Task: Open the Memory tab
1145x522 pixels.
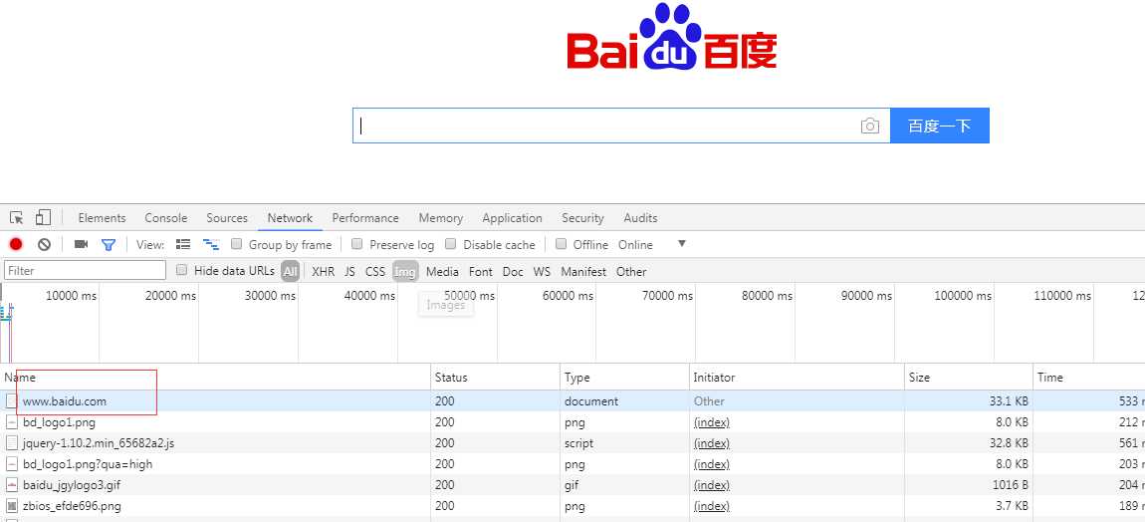Action: 440,218
